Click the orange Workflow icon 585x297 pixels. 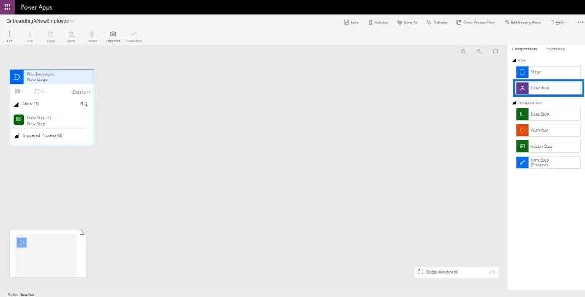tap(522, 130)
